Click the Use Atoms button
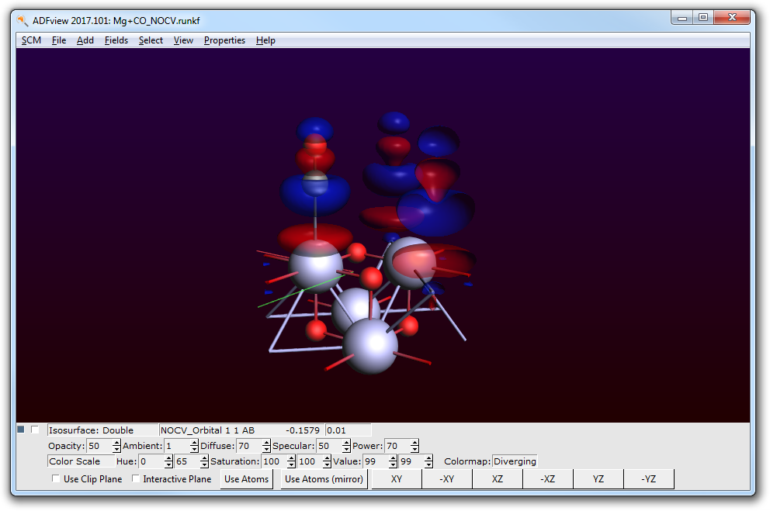The width and height of the screenshot is (770, 511). 247,478
